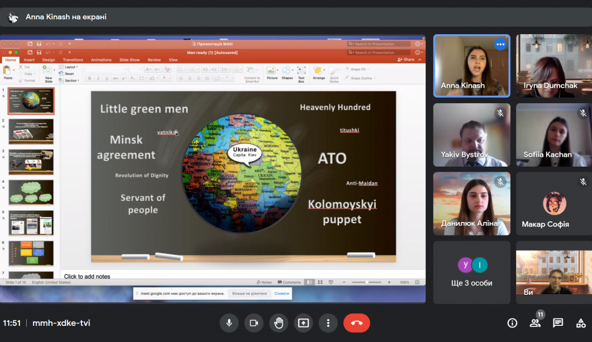Open the three-dot more options menu

(328, 323)
